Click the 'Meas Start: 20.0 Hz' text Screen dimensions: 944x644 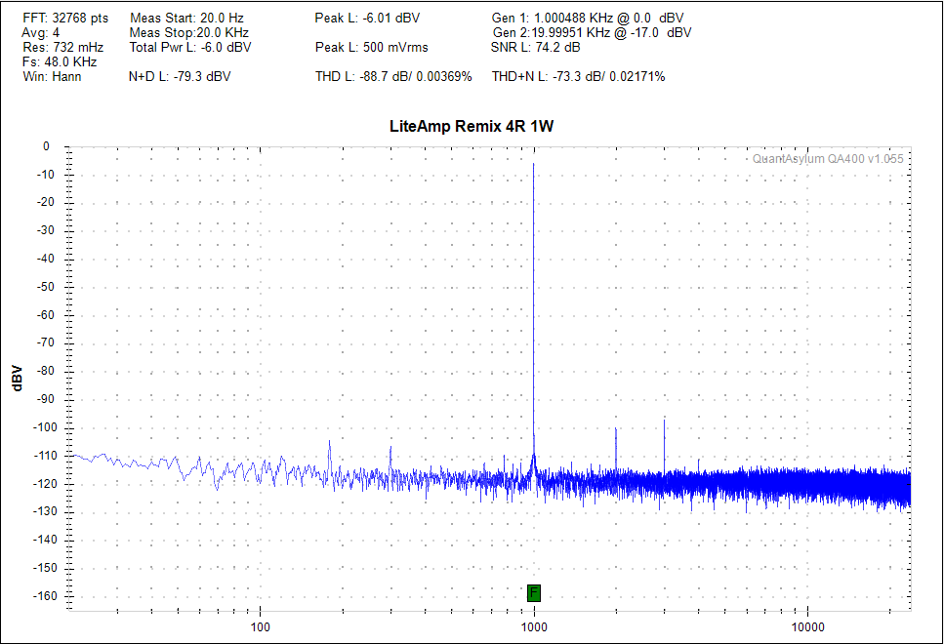(186, 19)
